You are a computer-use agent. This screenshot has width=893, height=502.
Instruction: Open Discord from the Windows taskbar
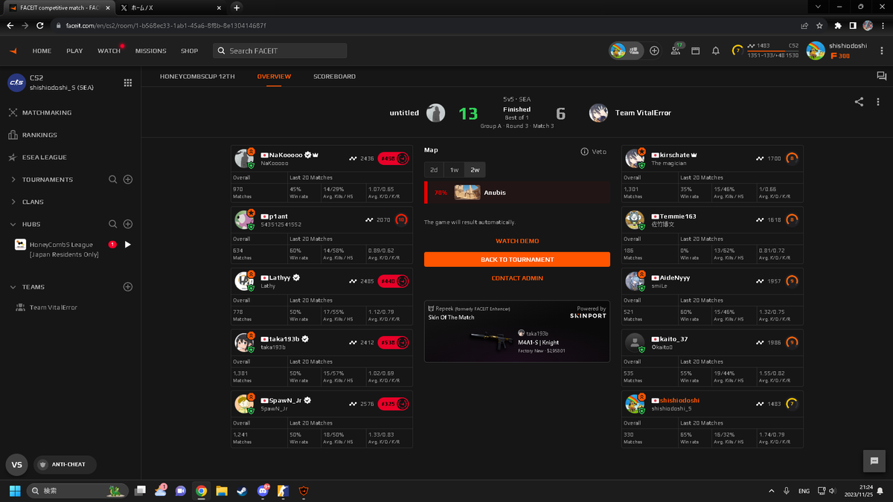262,491
